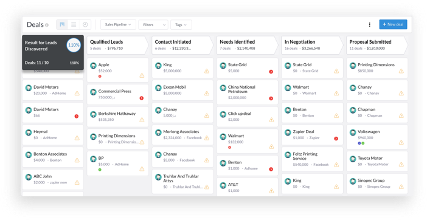Screen dimensions: 427x220
Task: Click warning icon on Volkswagen deal
Action: tap(401, 142)
